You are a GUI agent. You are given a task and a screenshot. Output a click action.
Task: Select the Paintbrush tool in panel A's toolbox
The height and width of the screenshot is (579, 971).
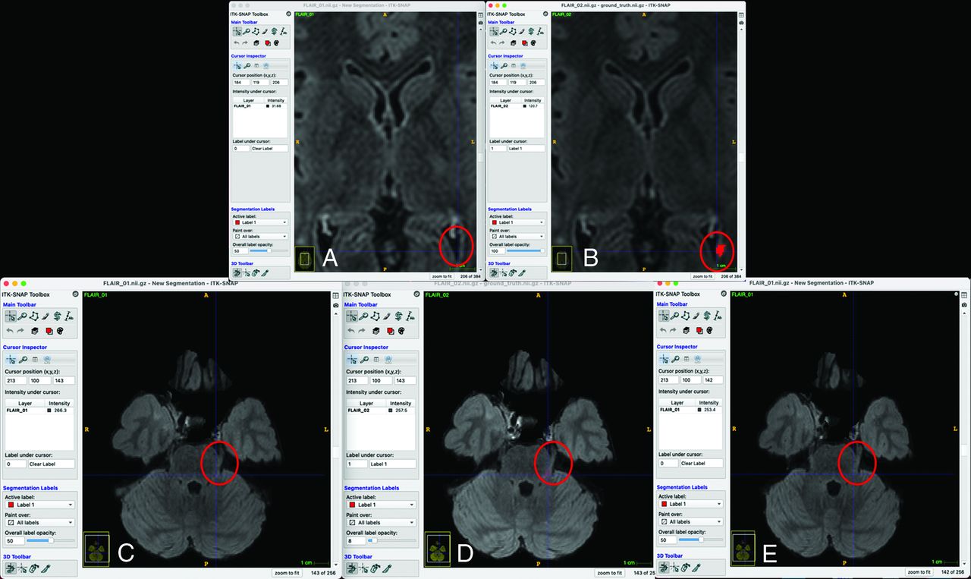[265, 32]
